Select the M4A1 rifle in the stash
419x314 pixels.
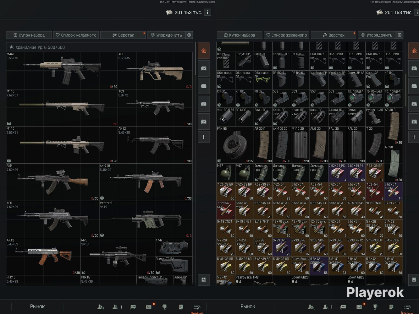[x=62, y=70]
